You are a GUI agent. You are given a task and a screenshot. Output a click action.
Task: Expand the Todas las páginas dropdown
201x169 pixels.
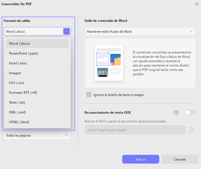[37, 135]
